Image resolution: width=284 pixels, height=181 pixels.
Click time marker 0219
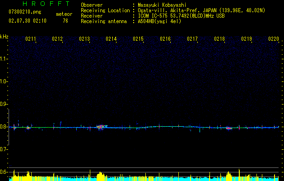(x=247, y=39)
